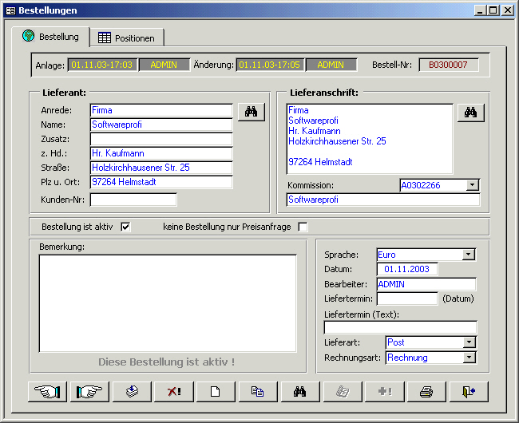Click the printer icon to print order
The width and height of the screenshot is (519, 423).
click(x=426, y=392)
